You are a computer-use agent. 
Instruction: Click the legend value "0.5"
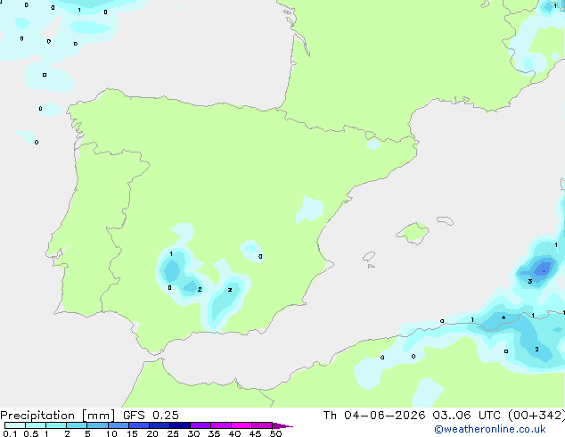click(x=31, y=433)
